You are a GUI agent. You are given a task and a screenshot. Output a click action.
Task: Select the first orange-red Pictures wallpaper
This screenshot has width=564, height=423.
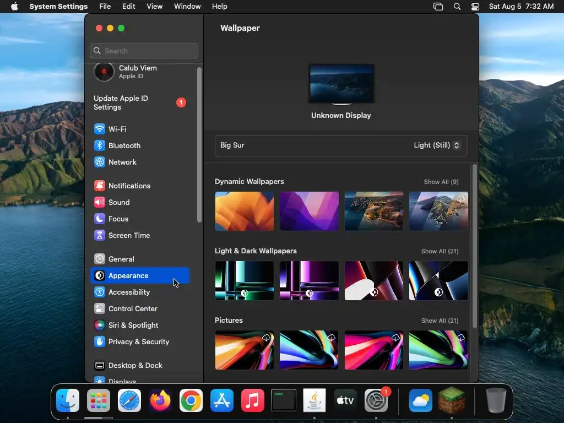coord(244,350)
